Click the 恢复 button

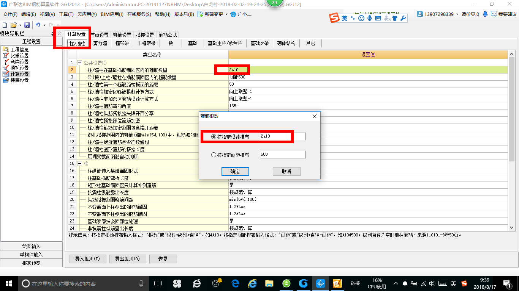pos(163,259)
